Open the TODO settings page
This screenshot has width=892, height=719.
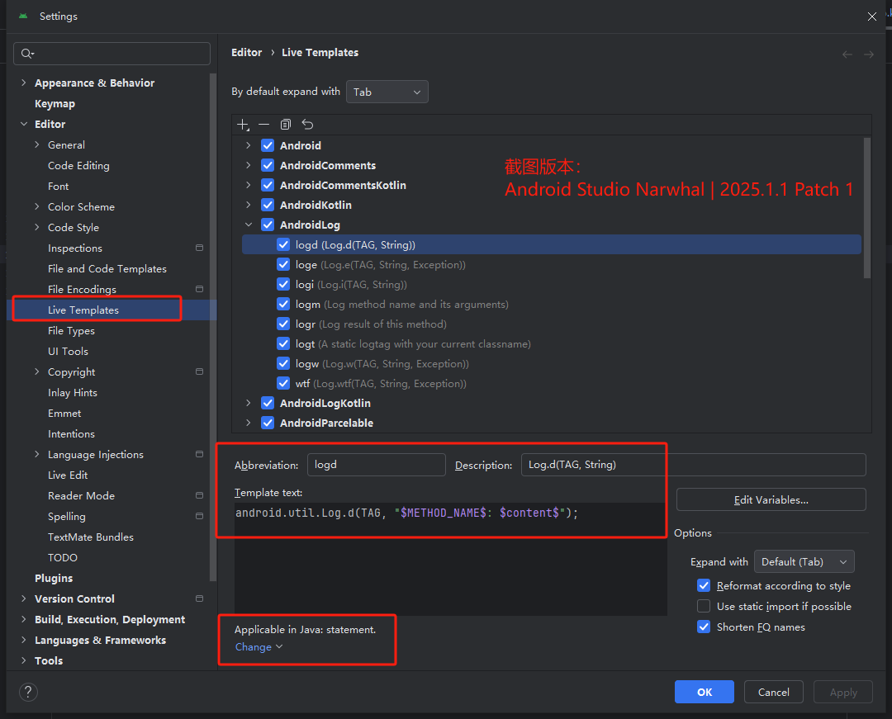pos(63,557)
